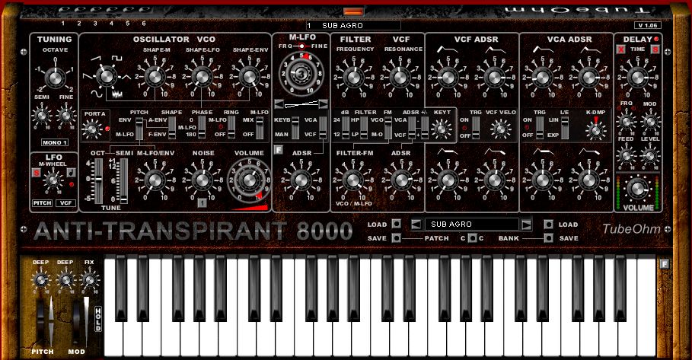Screen dimensions: 692x360
Task: Flip the RING M-LFO/OFF switch
Action: tap(231, 128)
